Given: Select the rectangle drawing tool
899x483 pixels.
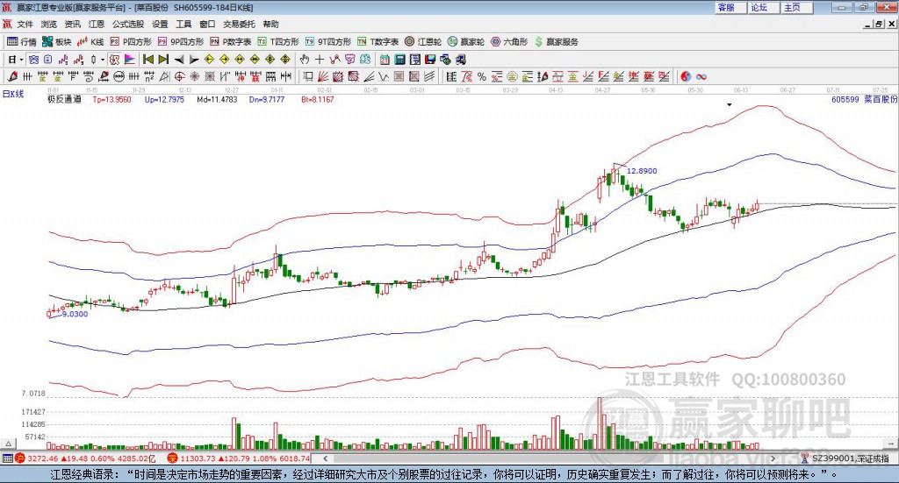Looking at the screenshot, I should click(308, 76).
